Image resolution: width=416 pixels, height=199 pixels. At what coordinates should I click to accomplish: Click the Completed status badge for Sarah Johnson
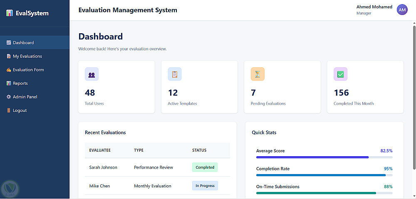(x=205, y=167)
